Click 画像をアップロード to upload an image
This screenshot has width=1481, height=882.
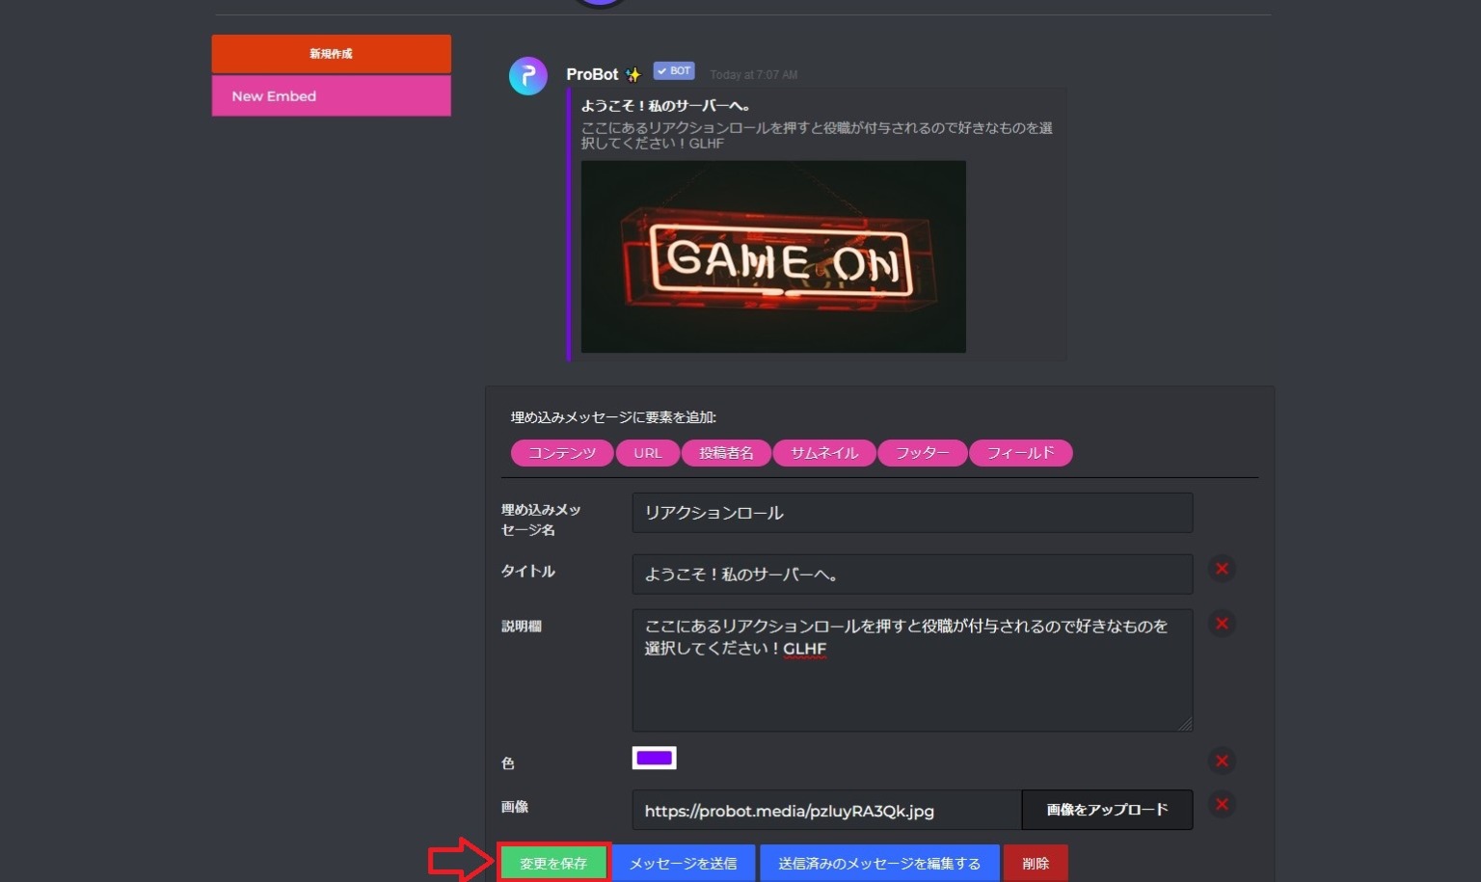[x=1106, y=810]
